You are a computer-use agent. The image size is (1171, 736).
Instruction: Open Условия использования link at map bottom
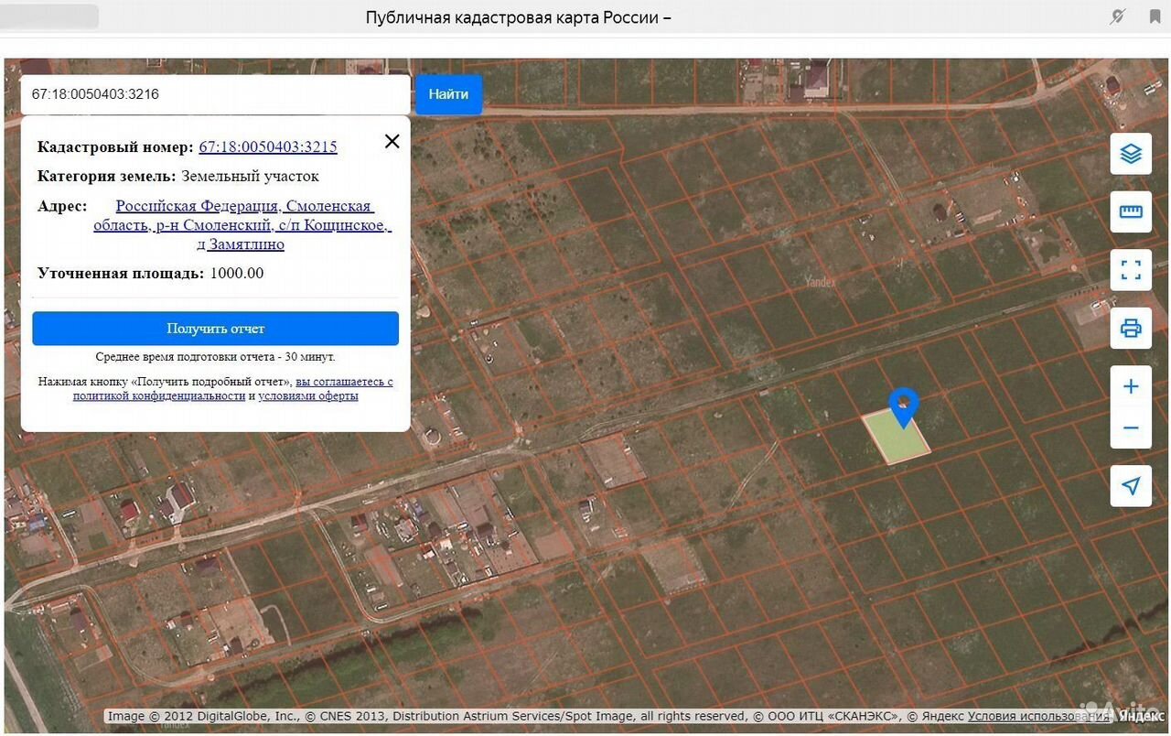[1037, 716]
